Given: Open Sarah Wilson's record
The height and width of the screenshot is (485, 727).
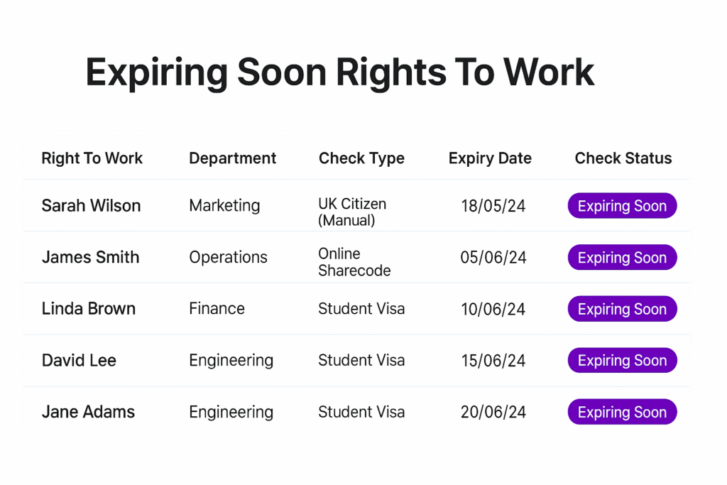Looking at the screenshot, I should coord(91,205).
